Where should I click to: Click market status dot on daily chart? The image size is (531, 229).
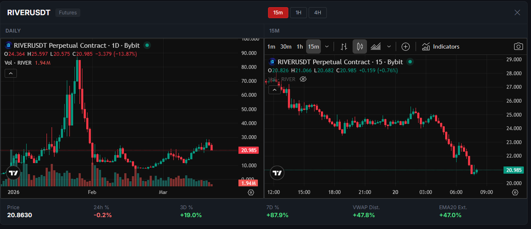point(147,45)
